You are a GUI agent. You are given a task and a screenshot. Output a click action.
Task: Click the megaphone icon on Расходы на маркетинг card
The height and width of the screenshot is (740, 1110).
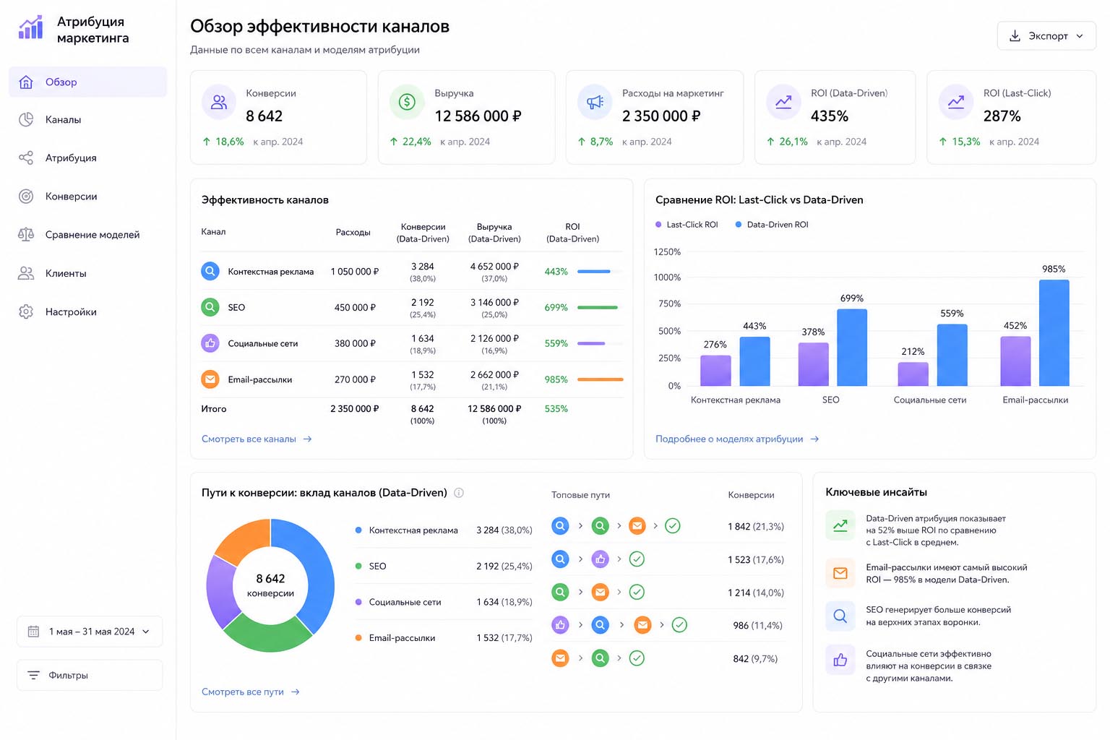tap(595, 103)
